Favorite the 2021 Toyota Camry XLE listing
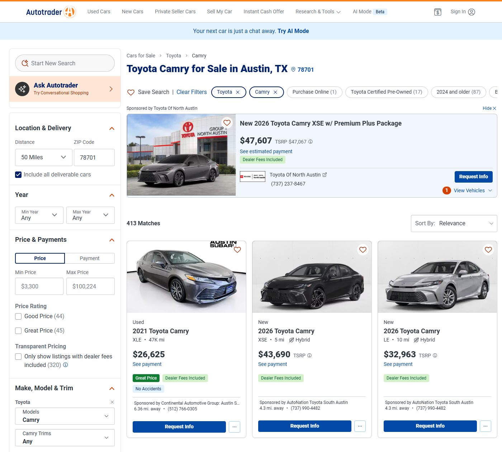 (x=237, y=250)
